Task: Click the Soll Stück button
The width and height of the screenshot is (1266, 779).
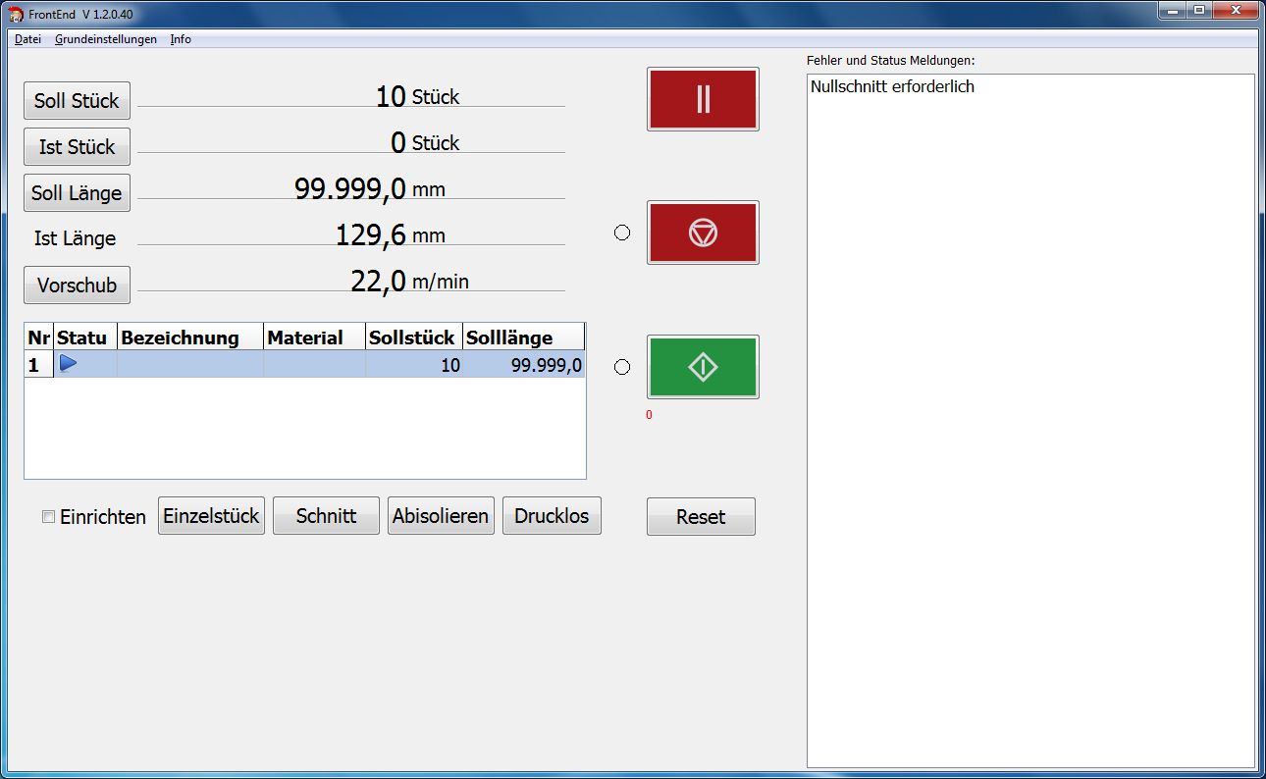Action: pos(77,100)
